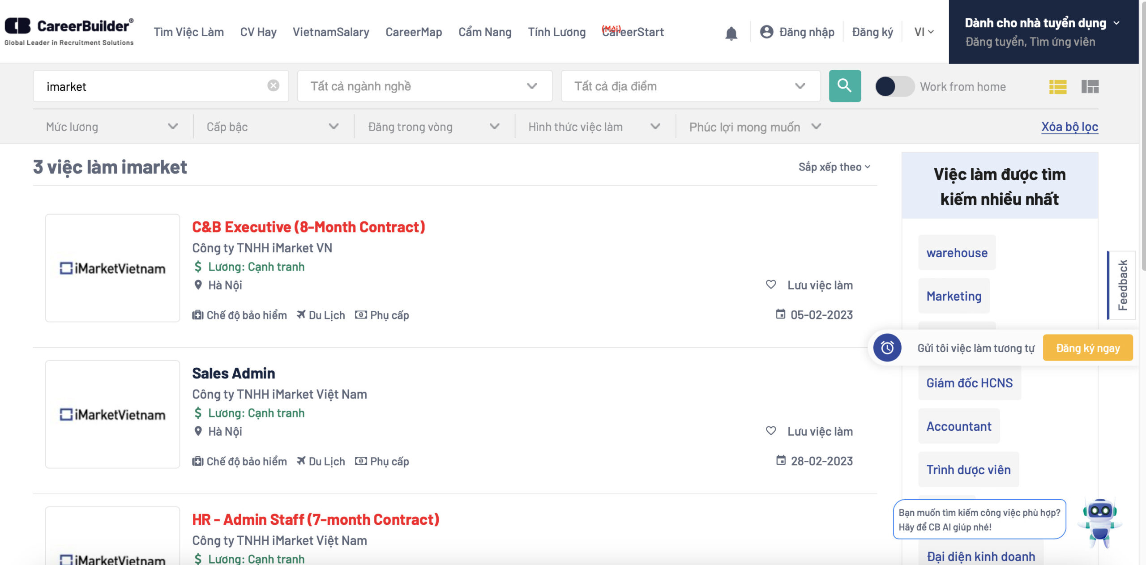Click heart icon for Sales Admin job

(x=771, y=430)
